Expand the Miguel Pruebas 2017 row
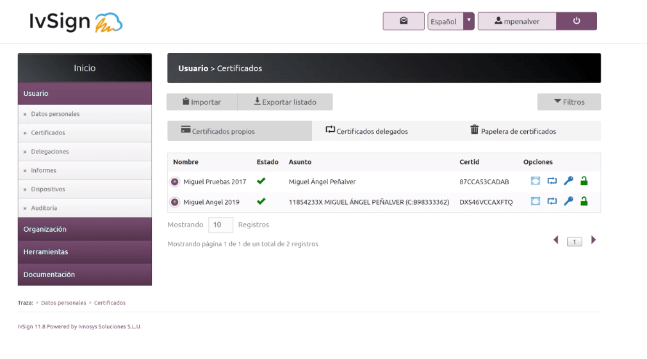647x359 pixels. (174, 181)
